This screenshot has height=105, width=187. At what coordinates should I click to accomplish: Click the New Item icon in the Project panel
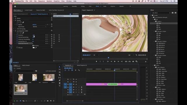[x=51, y=101]
